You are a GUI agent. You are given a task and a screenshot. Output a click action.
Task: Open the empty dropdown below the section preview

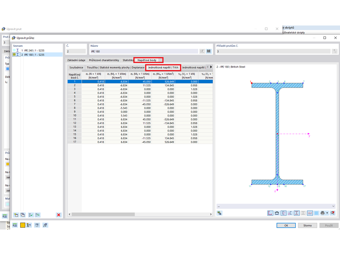pos(276,206)
